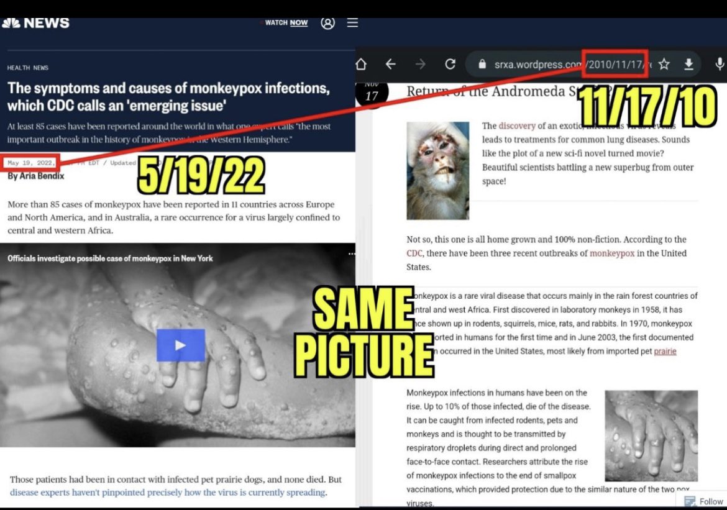Viewport: 727px width, 510px height.
Task: Click the hand lesion photo in blog post
Action: click(651, 436)
